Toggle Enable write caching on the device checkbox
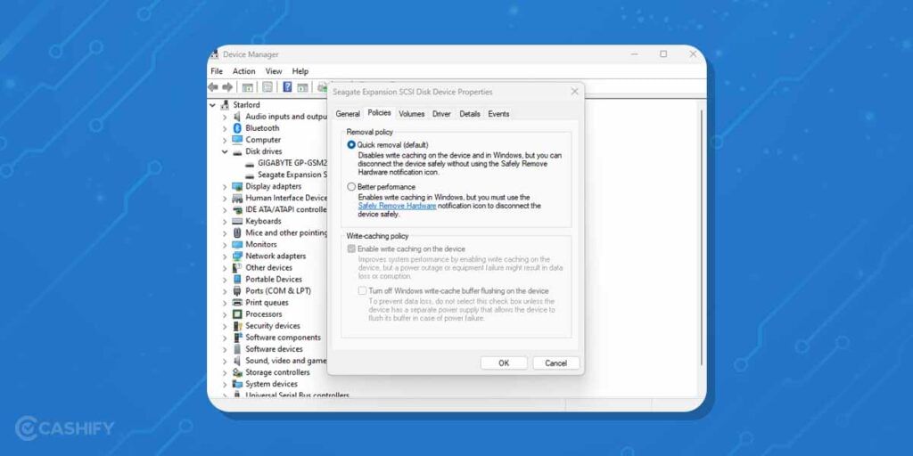Screen dimensions: 913x456 [x=351, y=249]
